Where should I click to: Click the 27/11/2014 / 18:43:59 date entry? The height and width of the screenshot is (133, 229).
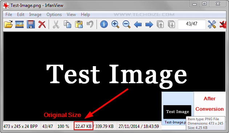pos(139,126)
